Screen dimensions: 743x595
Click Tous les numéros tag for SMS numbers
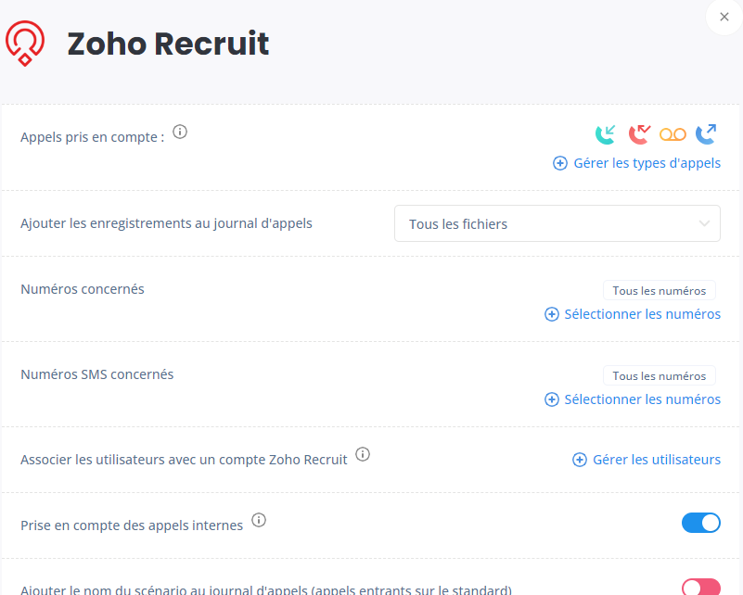point(660,376)
